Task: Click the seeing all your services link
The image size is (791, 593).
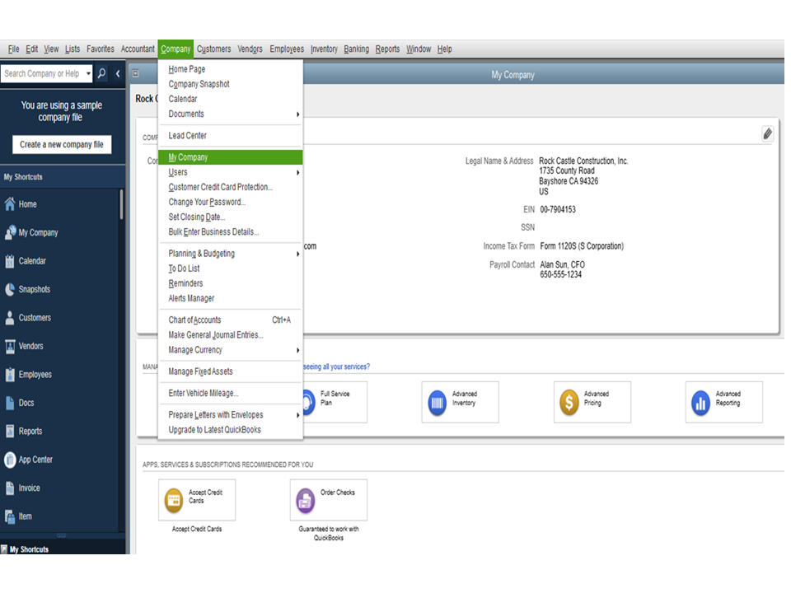Action: pos(336,367)
